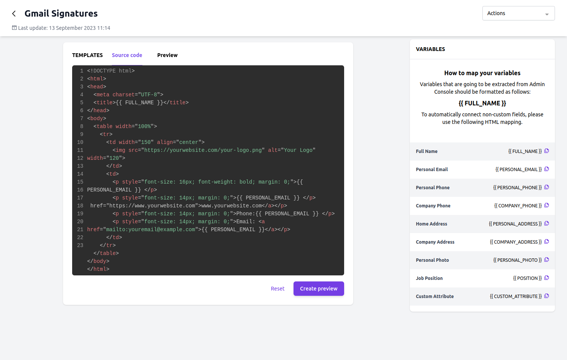Viewport: 567px width, 360px height.
Task: Click inside the HTML source code editor
Action: [208, 170]
